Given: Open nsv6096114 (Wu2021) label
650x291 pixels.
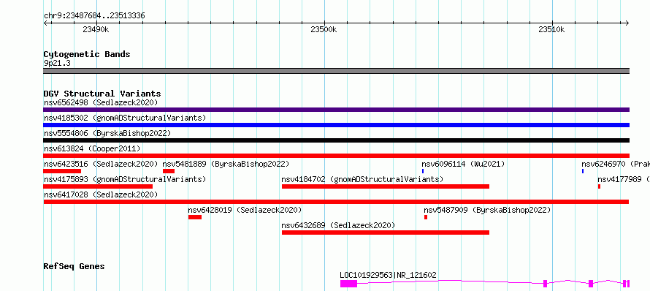Looking at the screenshot, I should [464, 164].
